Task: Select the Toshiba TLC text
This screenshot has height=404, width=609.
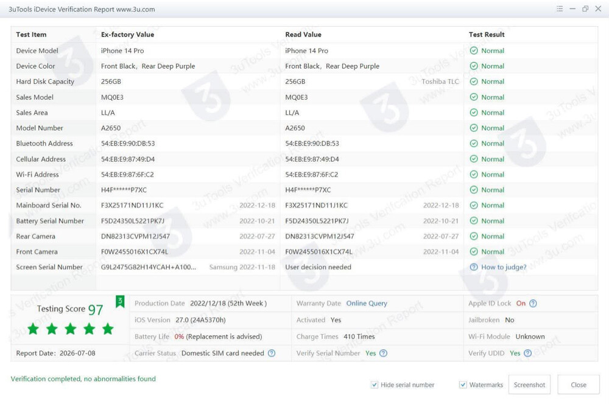Action: [440, 82]
